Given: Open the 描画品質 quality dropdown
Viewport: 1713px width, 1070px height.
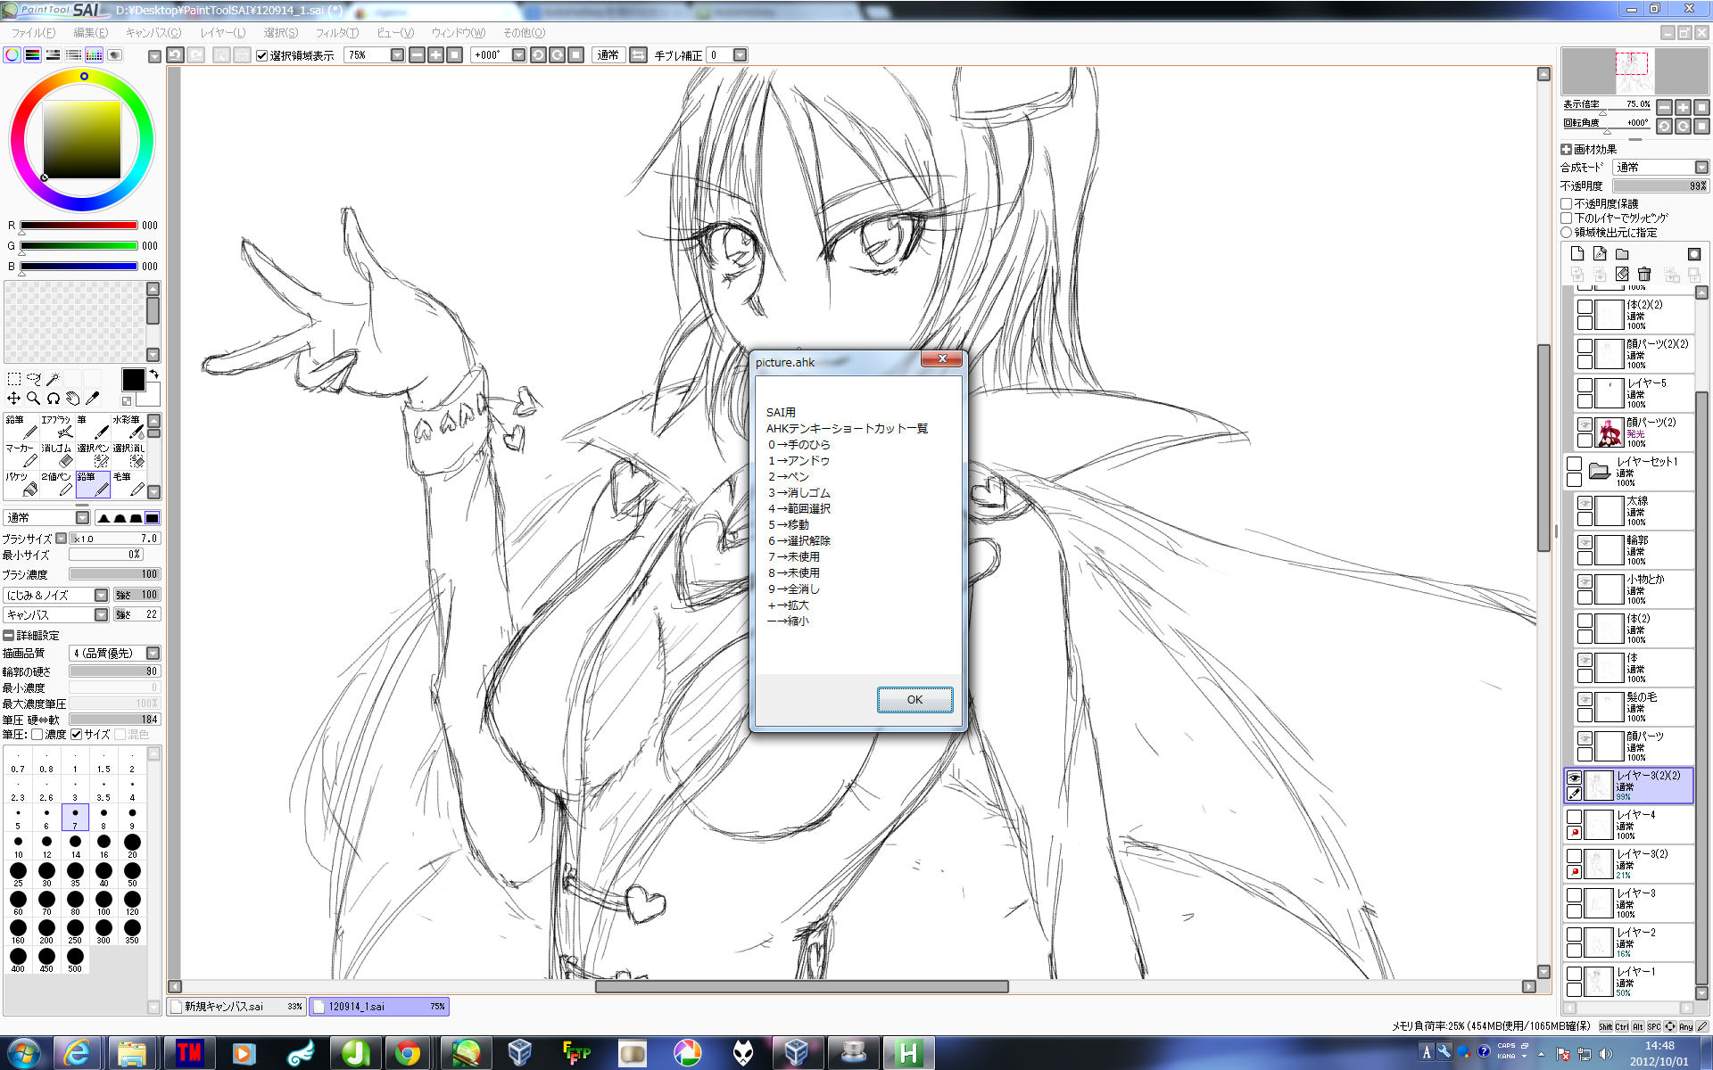Looking at the screenshot, I should click(153, 654).
